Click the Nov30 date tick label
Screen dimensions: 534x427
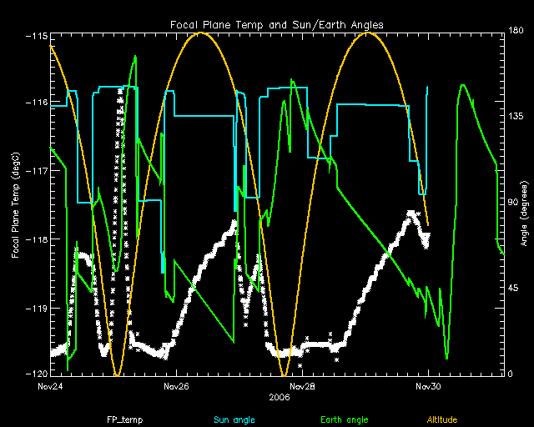[x=428, y=386]
